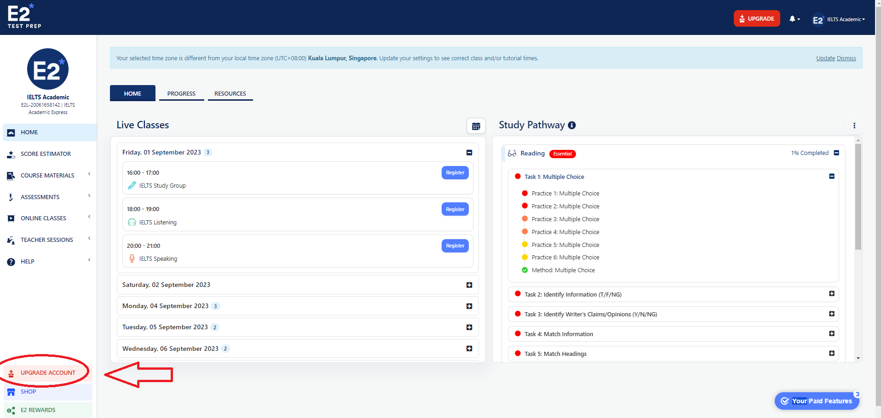Click the large E2 profile avatar
The height and width of the screenshot is (418, 881).
[x=48, y=69]
